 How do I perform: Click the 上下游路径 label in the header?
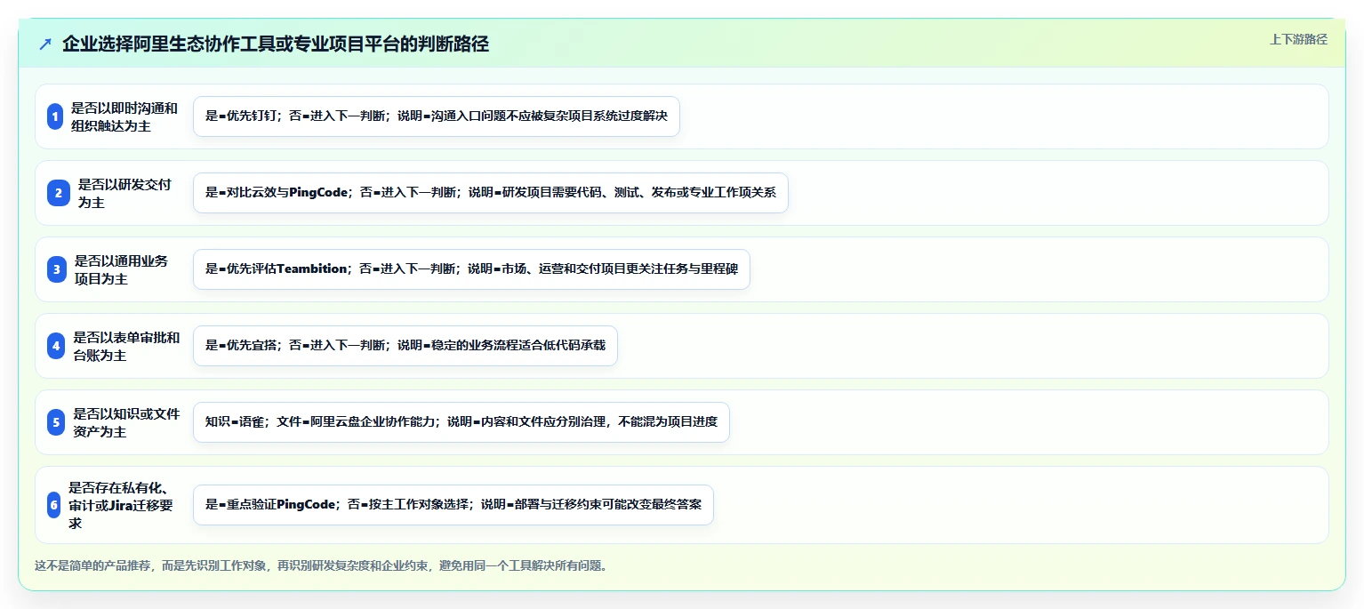click(x=1298, y=39)
